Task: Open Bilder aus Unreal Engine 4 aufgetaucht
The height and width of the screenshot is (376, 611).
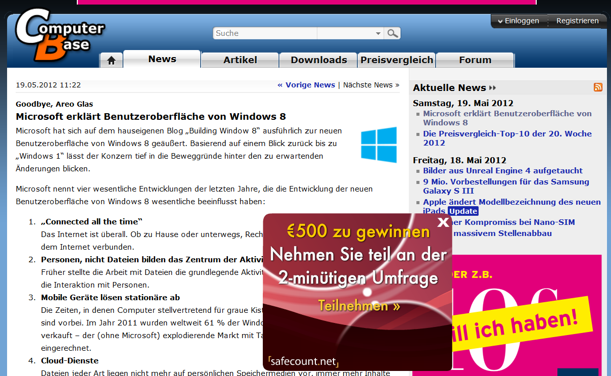Action: (503, 171)
